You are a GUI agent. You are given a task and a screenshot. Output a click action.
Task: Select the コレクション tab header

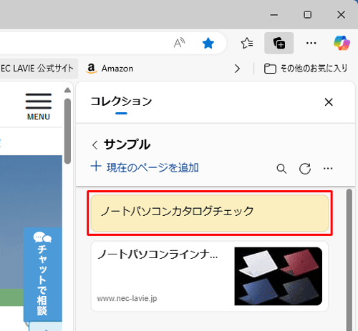click(x=121, y=102)
